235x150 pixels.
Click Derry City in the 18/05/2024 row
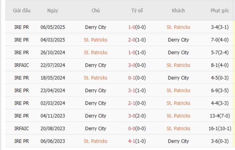(178, 78)
